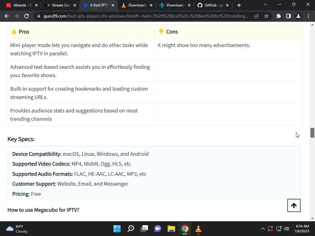
Task: Click the address bar URL field
Action: tap(146, 16)
